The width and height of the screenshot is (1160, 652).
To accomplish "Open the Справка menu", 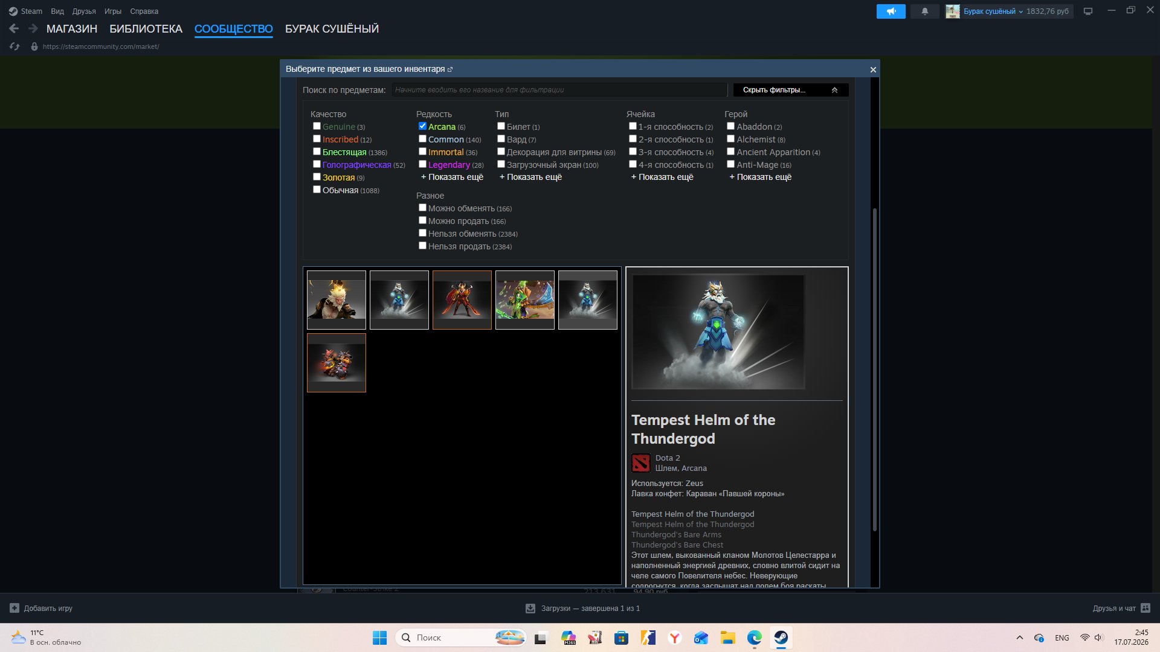I will (144, 11).
